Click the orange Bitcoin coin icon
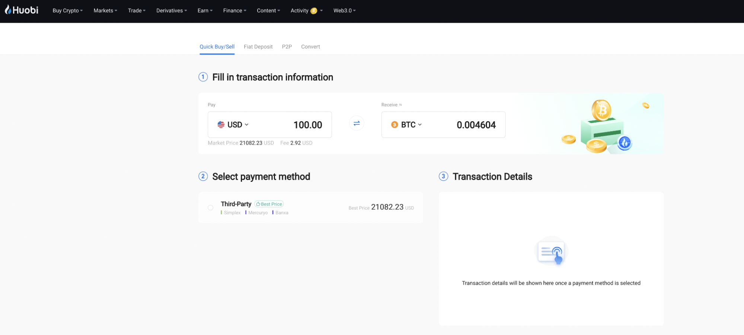Viewport: 744px width, 335px height. 395,125
